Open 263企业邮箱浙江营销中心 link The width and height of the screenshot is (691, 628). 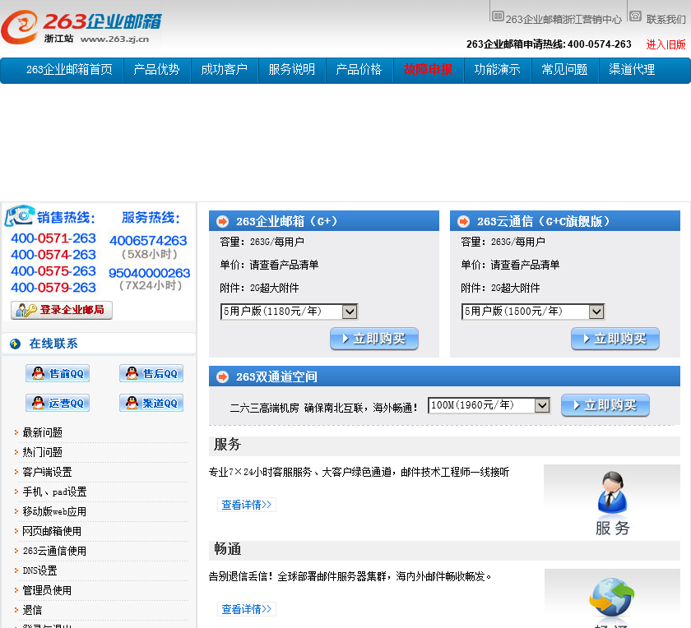tap(563, 20)
